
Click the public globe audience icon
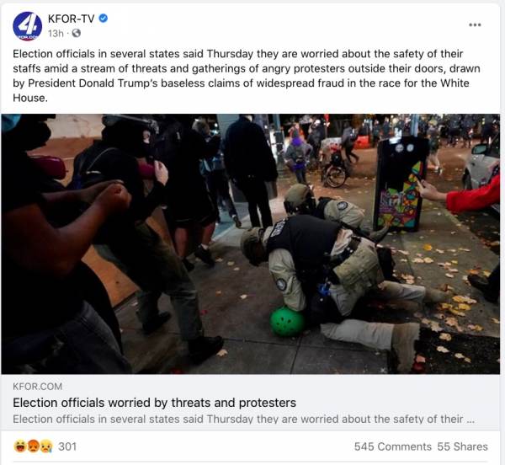click(x=77, y=33)
